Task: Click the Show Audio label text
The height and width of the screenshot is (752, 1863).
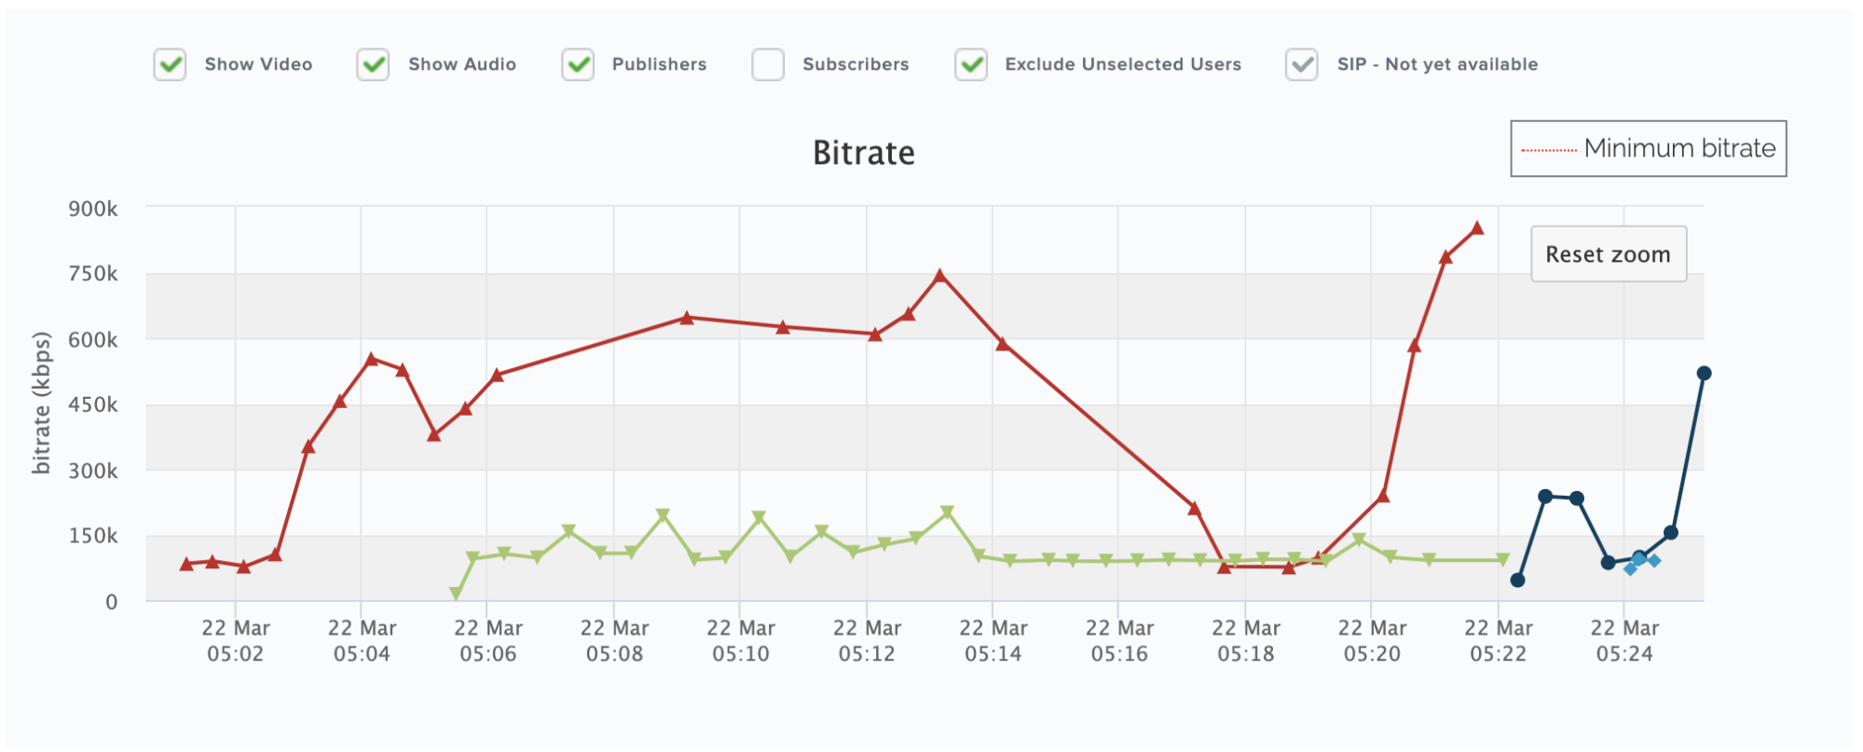Action: coord(462,64)
